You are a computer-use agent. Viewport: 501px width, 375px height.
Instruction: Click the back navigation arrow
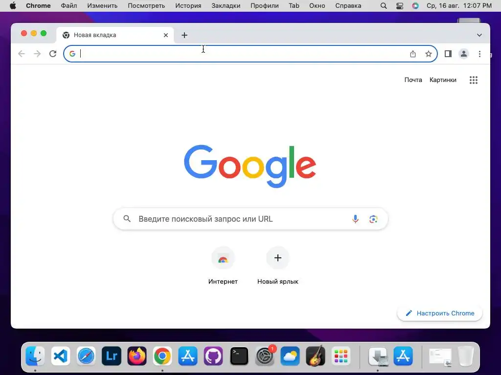[x=22, y=54]
